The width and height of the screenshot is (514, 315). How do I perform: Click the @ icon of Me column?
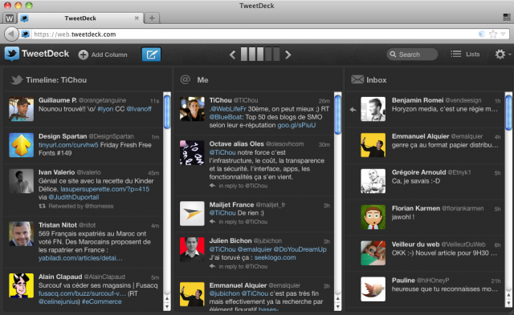[186, 79]
